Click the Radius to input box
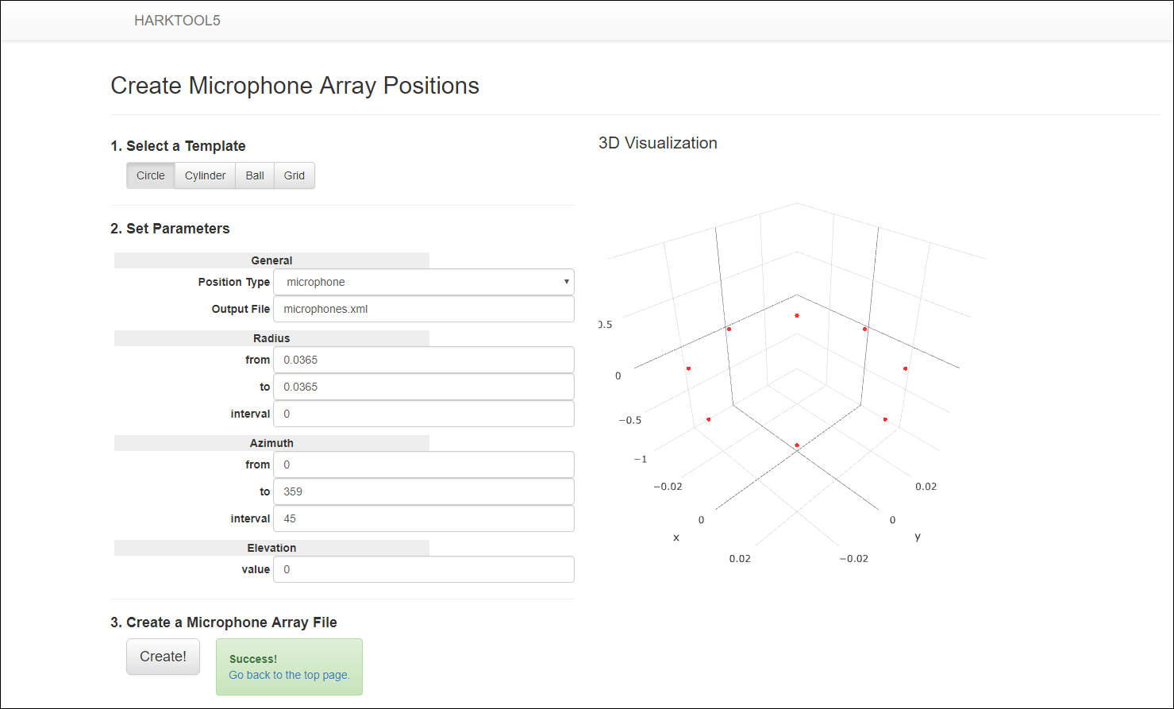Screen dimensions: 1174x709 pyautogui.click(x=423, y=387)
